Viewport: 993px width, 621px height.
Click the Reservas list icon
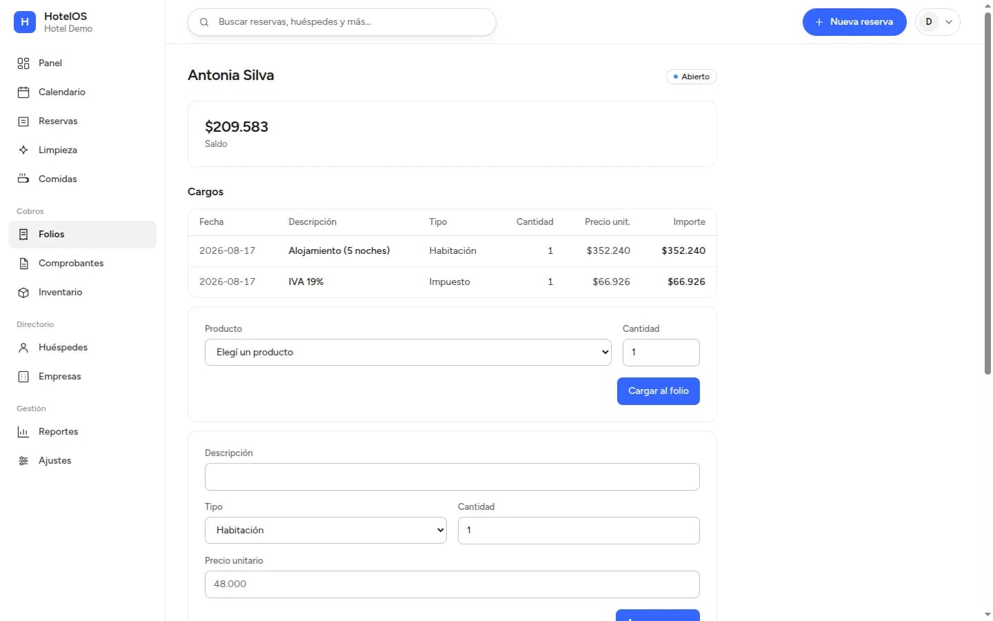(23, 121)
